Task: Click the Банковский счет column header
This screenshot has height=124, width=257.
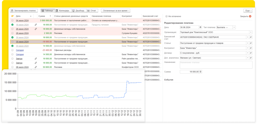Action: (x=151, y=16)
